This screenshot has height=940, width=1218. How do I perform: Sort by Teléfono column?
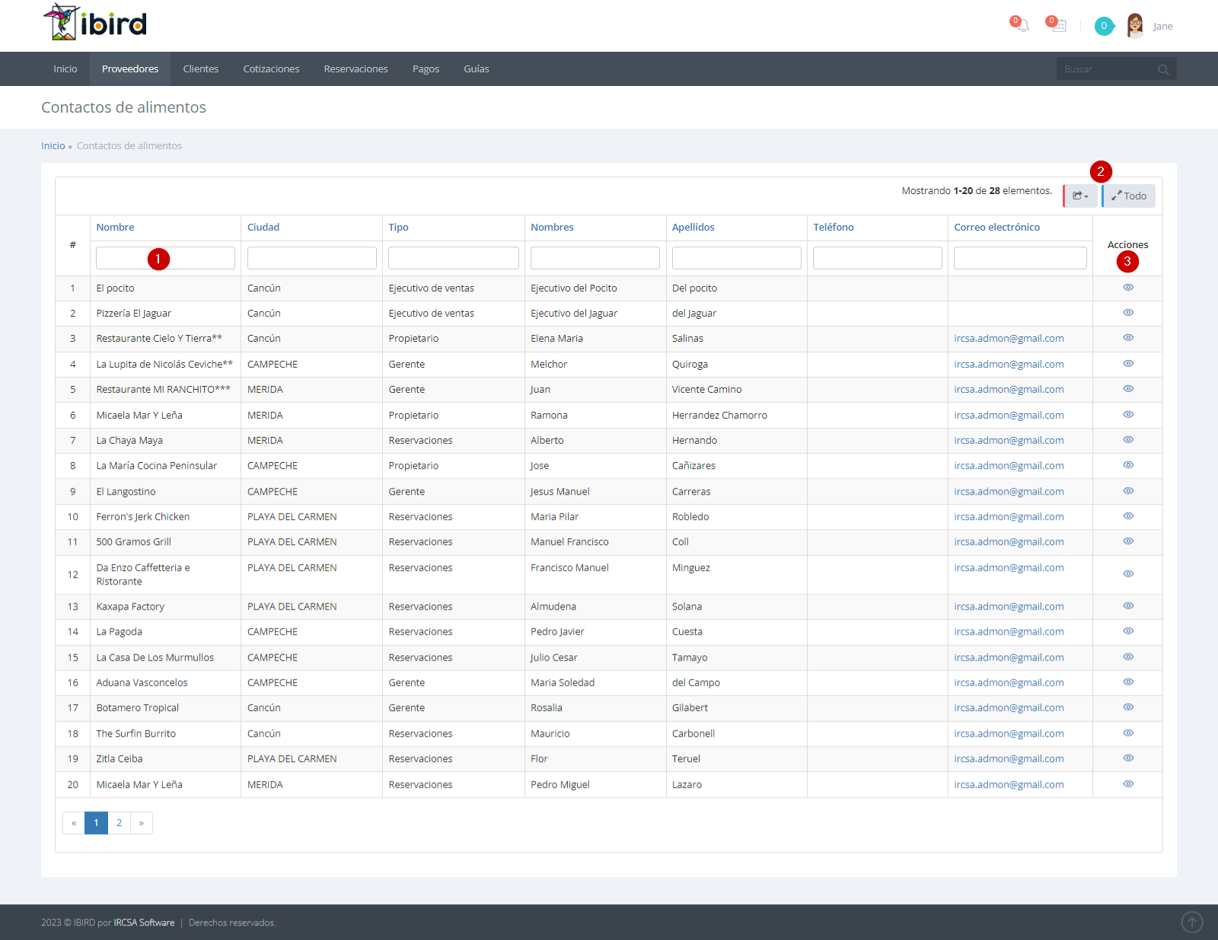pos(834,227)
